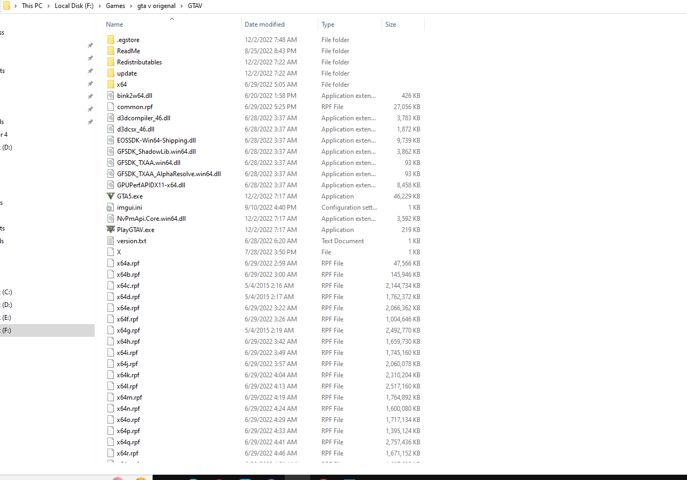Select the (E:) drive in navigation pane
Viewport: 687px width, 480px height.
(x=47, y=318)
